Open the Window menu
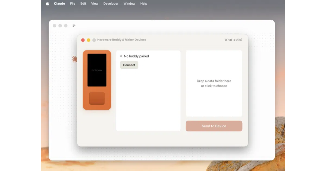 coord(129,4)
